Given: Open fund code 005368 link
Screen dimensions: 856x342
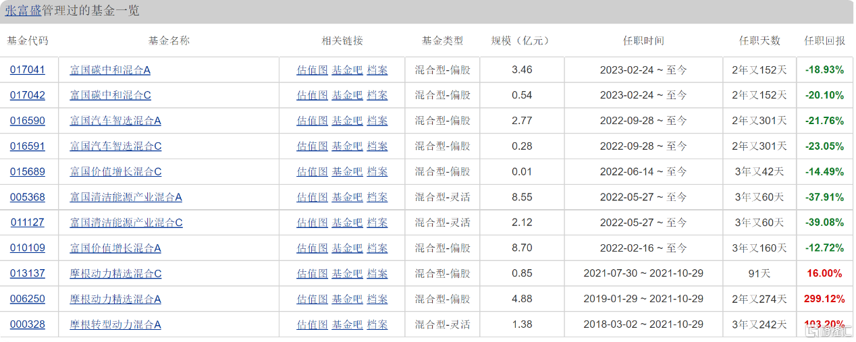Looking at the screenshot, I should (x=28, y=198).
